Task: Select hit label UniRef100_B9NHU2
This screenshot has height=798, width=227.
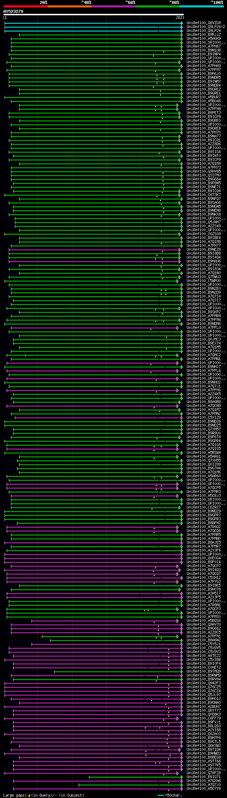Action: pyautogui.click(x=204, y=382)
